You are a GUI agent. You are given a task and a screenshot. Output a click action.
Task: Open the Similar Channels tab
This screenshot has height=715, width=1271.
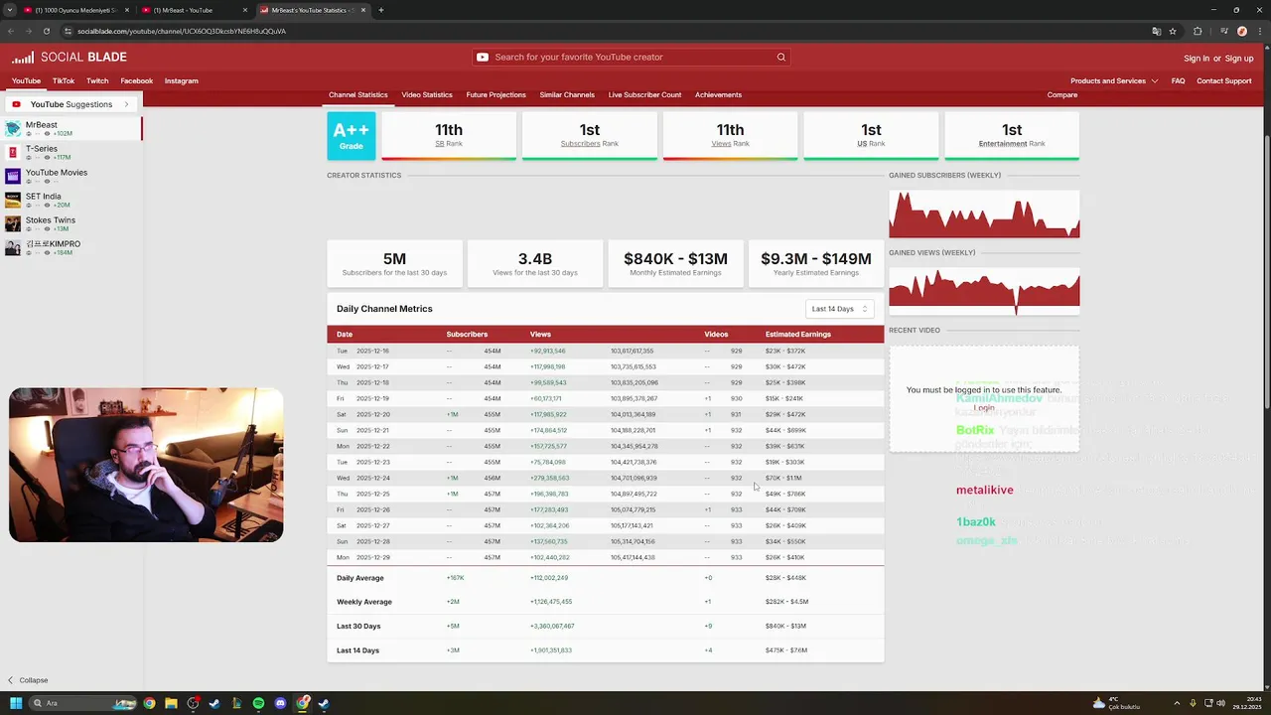tap(567, 94)
